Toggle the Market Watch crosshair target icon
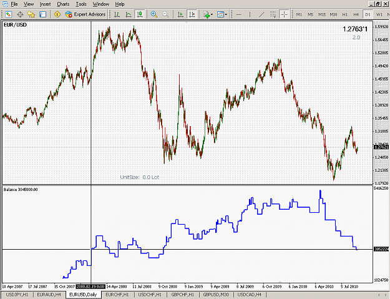Screen dimensions: 390x299 (20, 14)
